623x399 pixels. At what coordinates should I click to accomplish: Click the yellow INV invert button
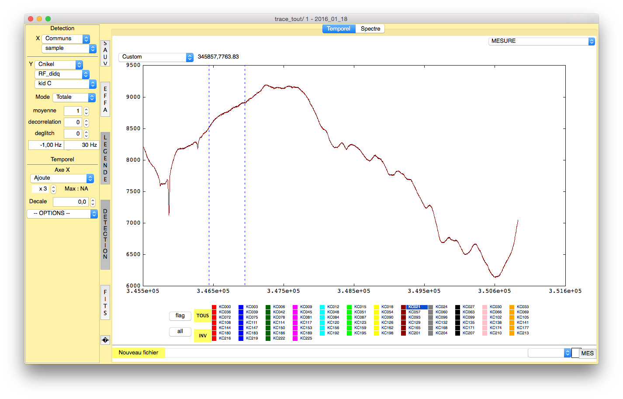coord(202,336)
